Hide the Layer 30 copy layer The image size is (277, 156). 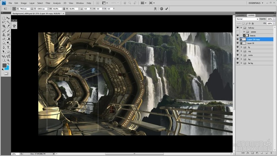coord(238,39)
